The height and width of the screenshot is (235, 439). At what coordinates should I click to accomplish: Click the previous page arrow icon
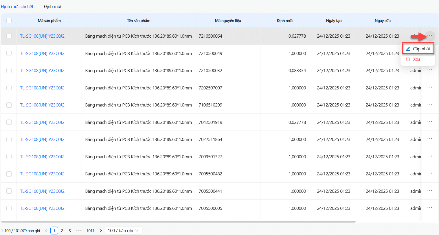click(x=46, y=231)
